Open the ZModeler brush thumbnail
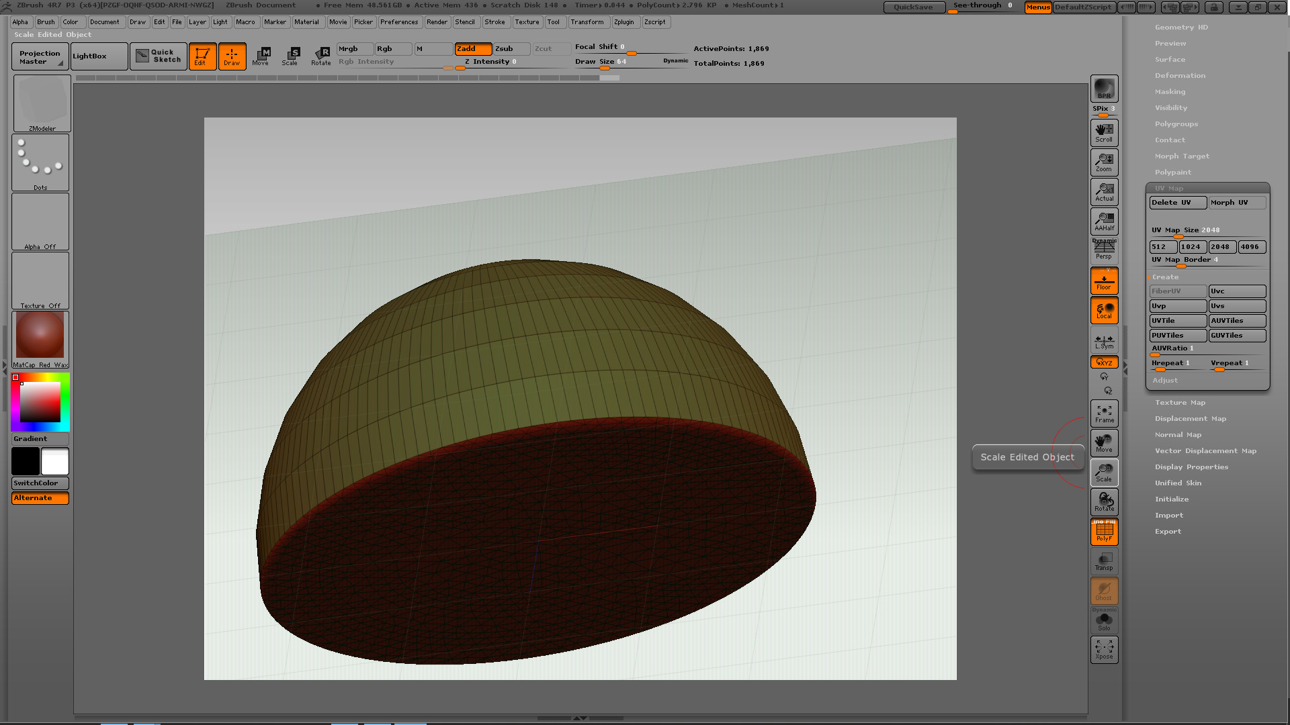Viewport: 1290px width, 725px height. [42, 103]
